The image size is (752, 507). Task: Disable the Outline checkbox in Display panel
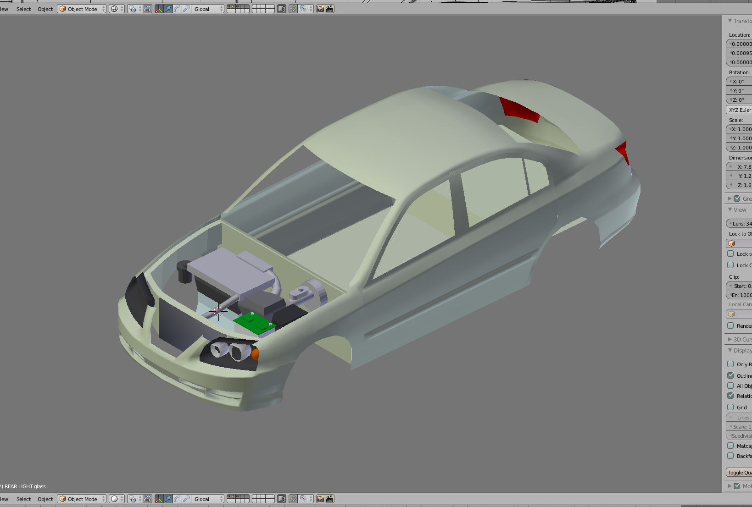730,375
